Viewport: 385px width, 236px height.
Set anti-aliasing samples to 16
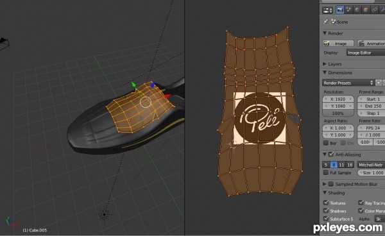(350, 165)
